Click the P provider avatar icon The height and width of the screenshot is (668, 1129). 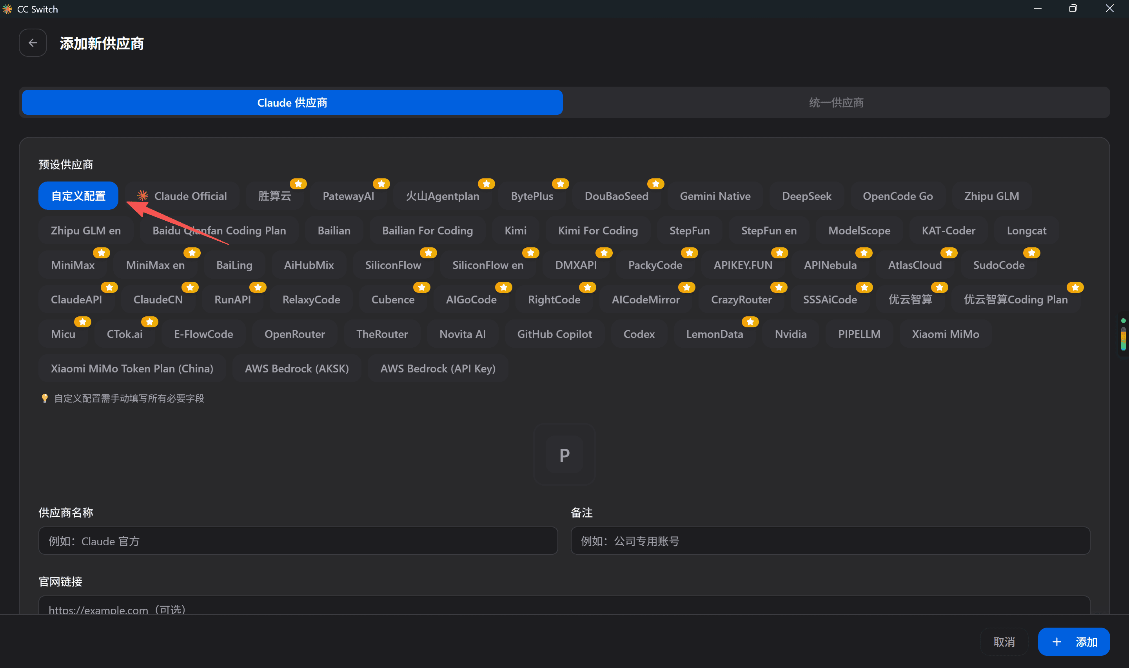click(x=564, y=455)
